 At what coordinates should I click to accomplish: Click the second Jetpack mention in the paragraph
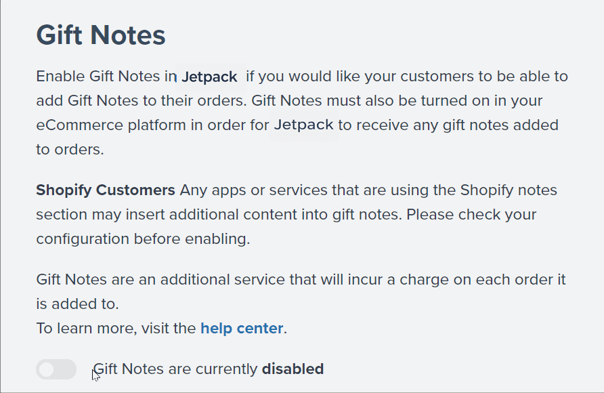(303, 125)
